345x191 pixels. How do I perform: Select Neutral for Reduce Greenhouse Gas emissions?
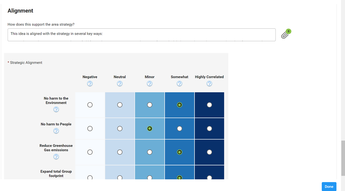point(120,152)
